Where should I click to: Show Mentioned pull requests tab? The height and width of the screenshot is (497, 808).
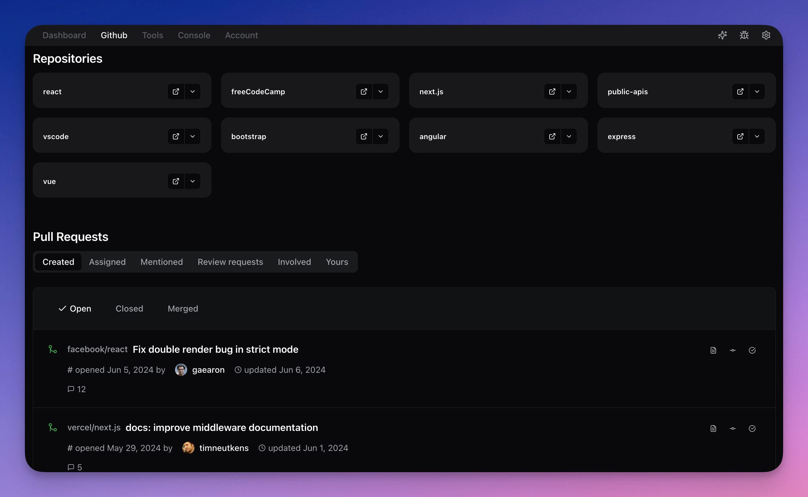(x=162, y=262)
